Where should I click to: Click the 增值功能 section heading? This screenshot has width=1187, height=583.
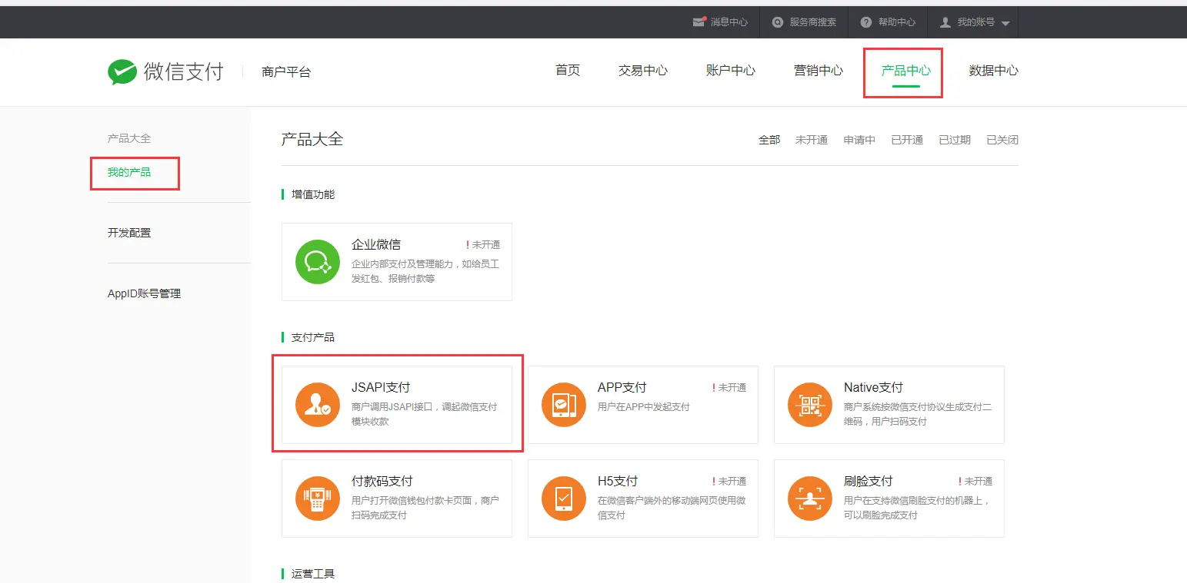coord(313,194)
